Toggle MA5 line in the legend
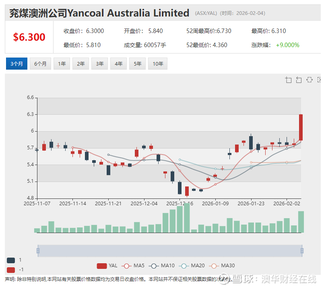This screenshot has width=326, height=289. pyautogui.click(x=133, y=266)
